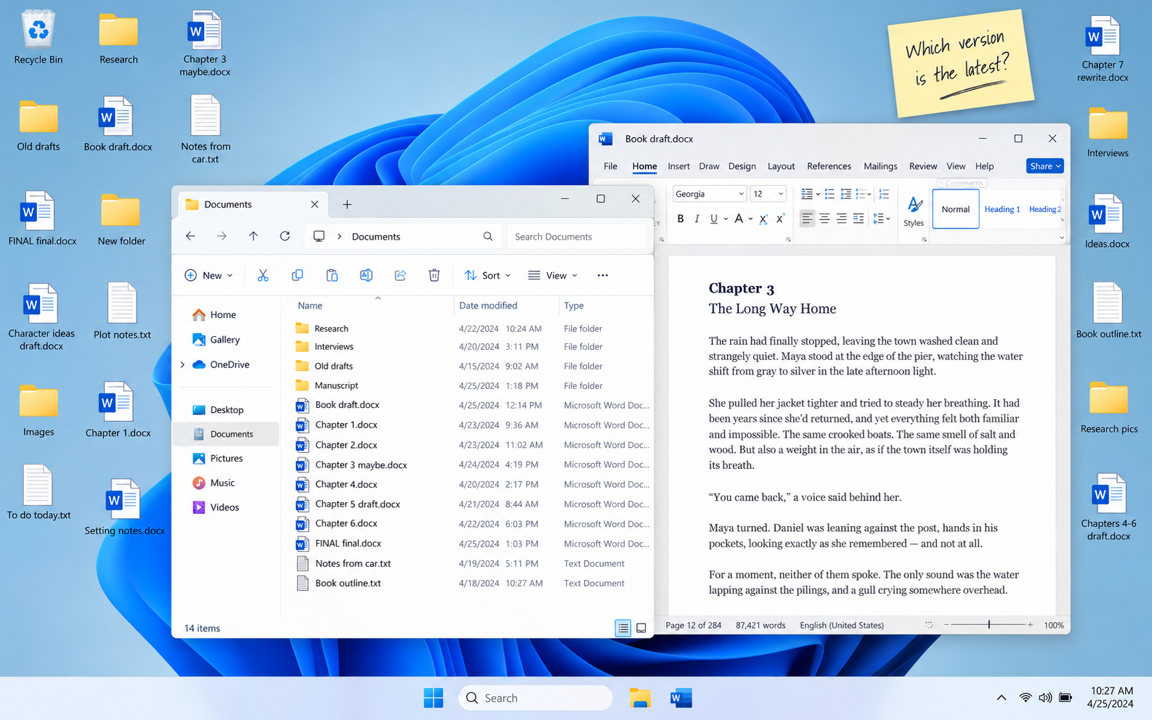The width and height of the screenshot is (1152, 720).
Task: Open File Explorer from the taskbar
Action: tap(640, 697)
